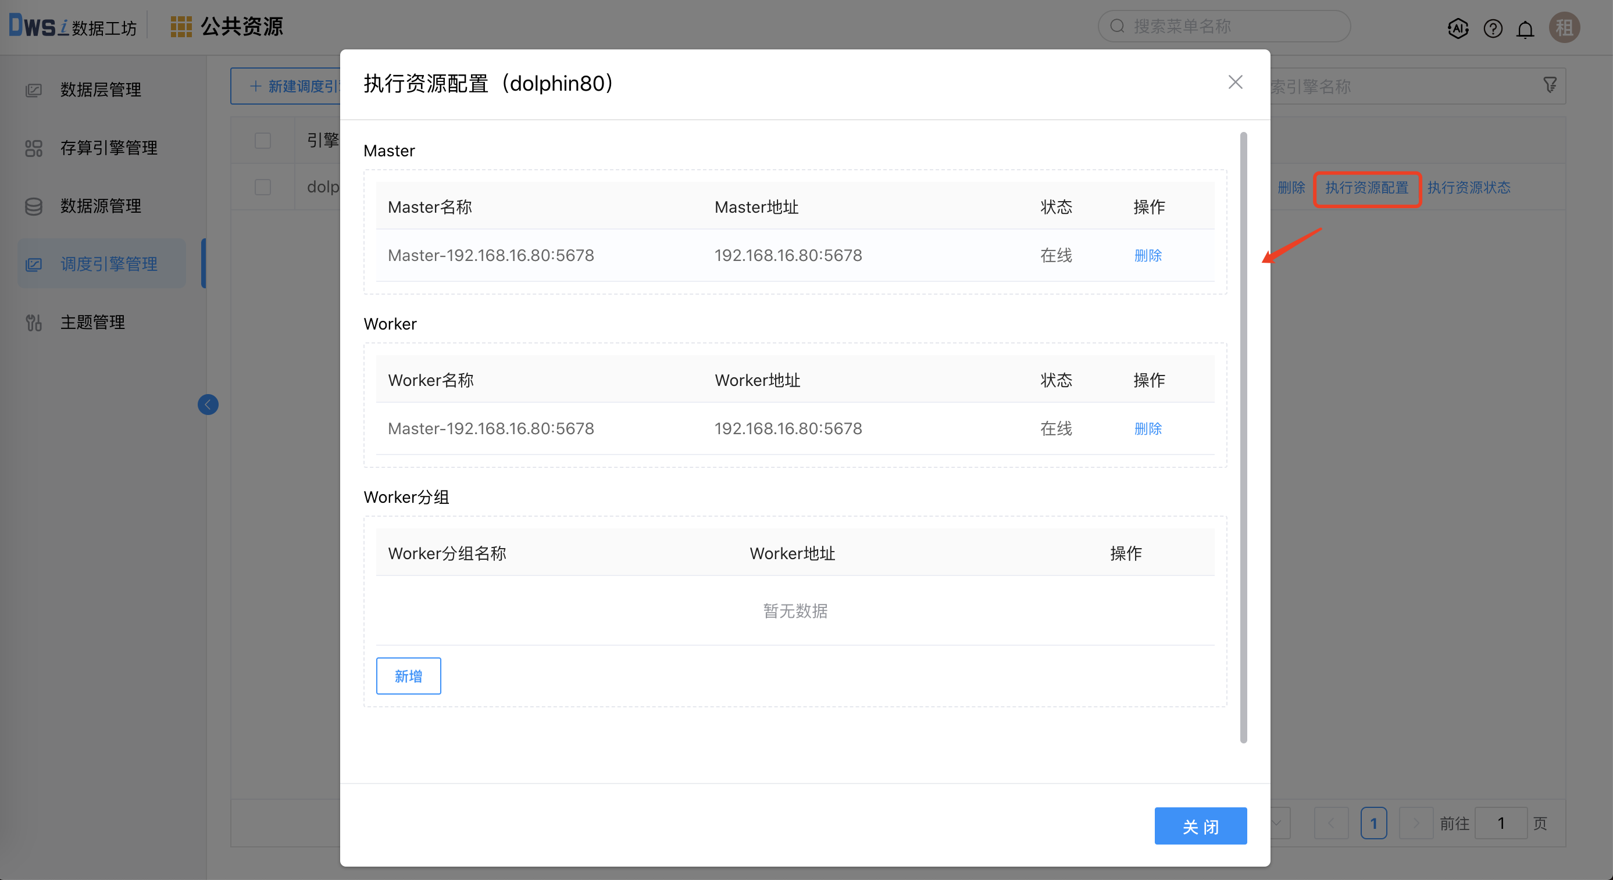
Task: Click the notification bell icon
Action: 1525,28
